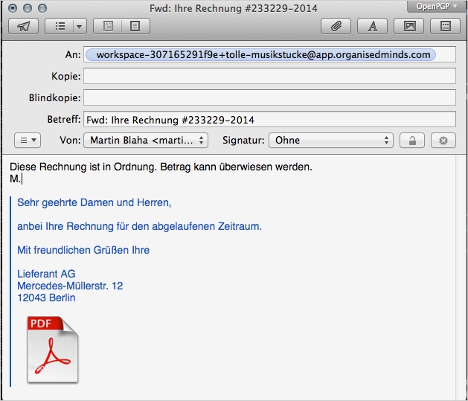
Task: Select the workspace recipient address token
Action: click(260, 54)
